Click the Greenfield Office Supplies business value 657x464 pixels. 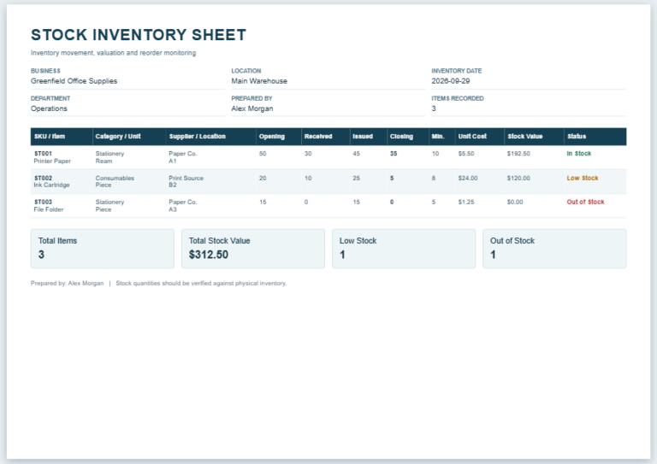[74, 80]
